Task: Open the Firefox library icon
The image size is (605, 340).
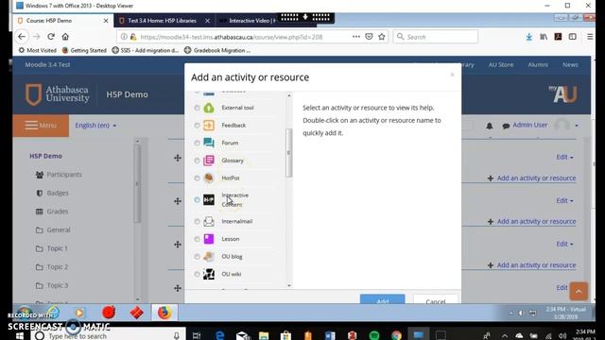Action: 544,37
